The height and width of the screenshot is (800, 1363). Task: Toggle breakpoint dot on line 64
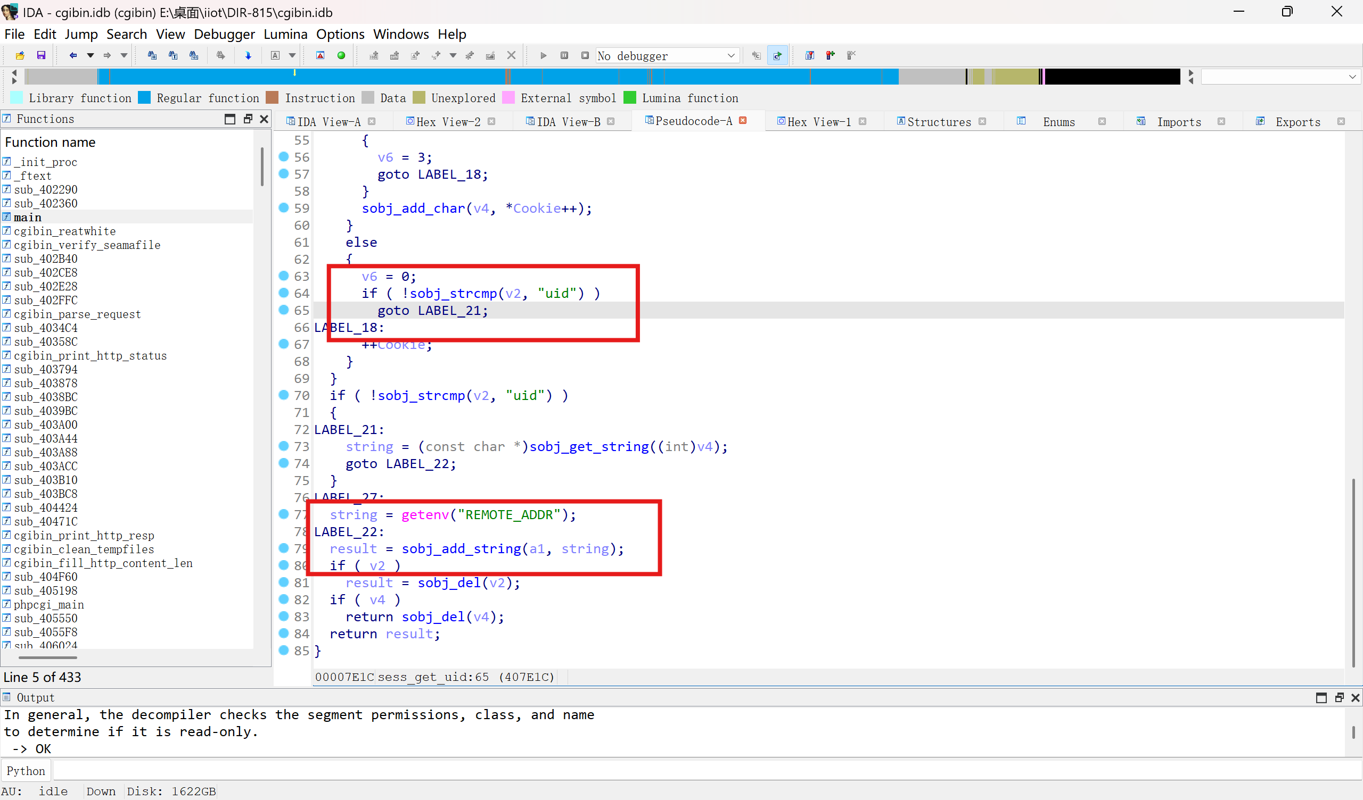point(283,293)
